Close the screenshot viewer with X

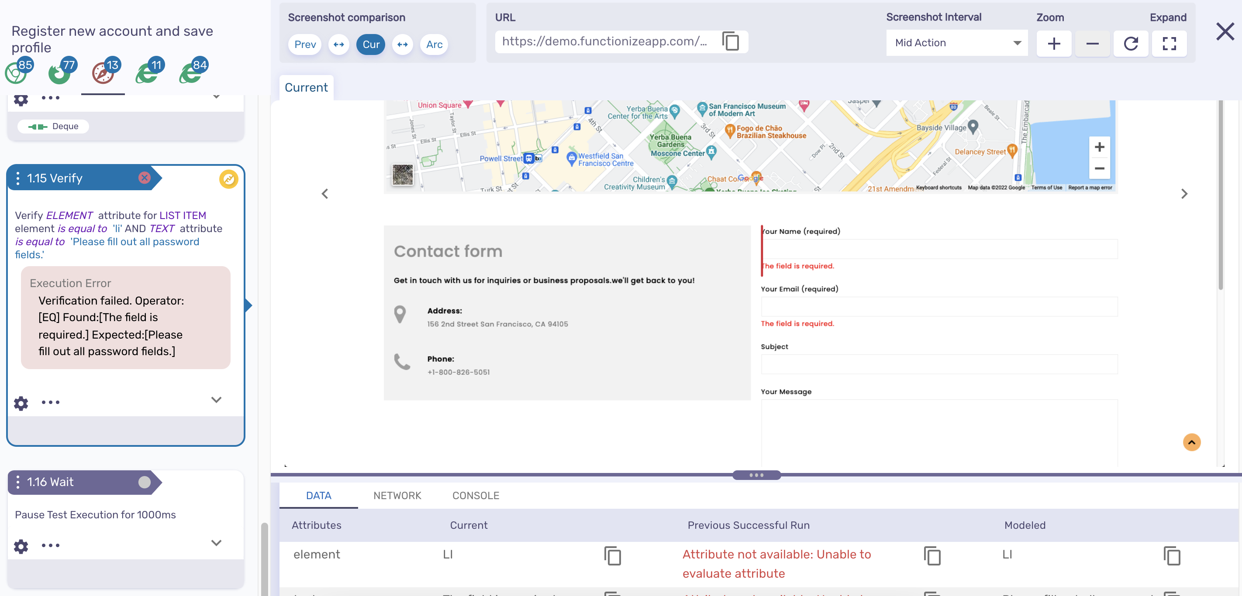click(1225, 32)
